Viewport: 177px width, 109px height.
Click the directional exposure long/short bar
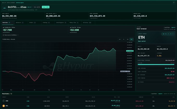(x=156, y=65)
